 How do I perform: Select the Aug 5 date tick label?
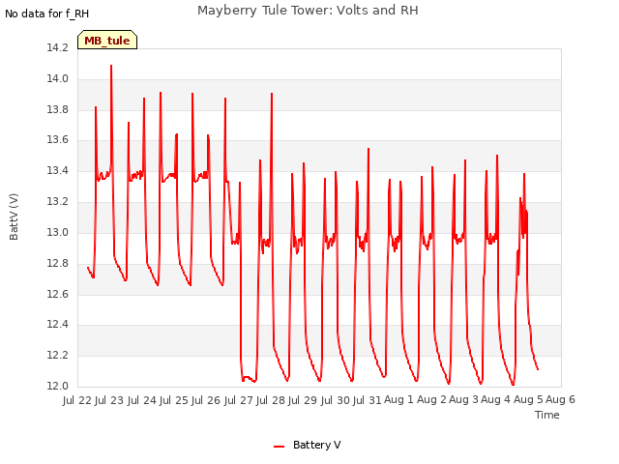pyautogui.click(x=528, y=400)
